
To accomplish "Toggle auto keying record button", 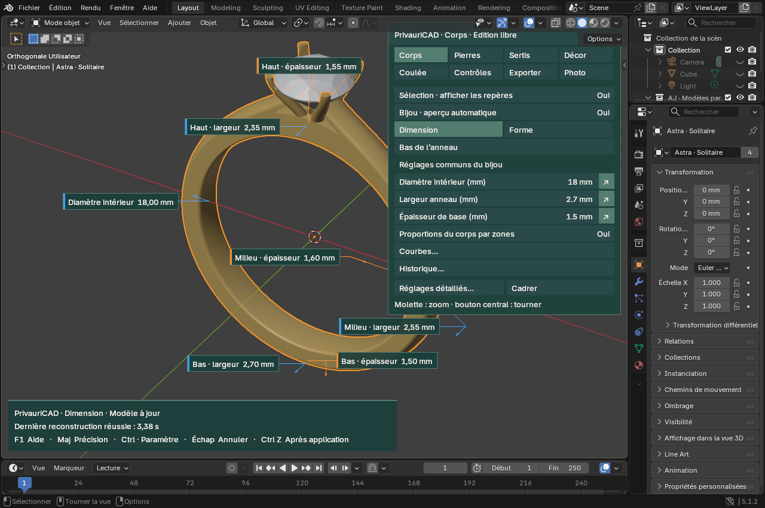I will (232, 468).
